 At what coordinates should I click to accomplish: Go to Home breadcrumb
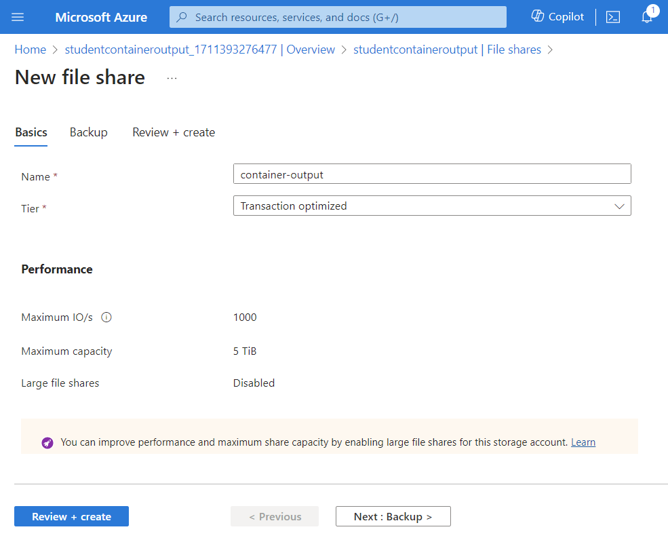coord(30,50)
